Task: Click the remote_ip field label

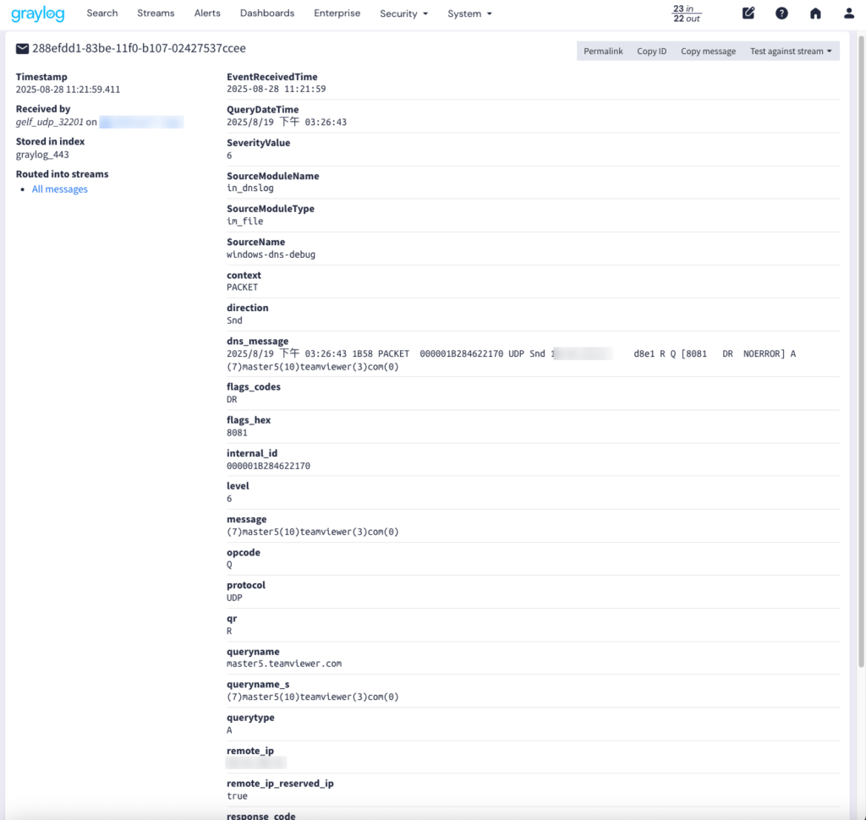Action: click(250, 751)
